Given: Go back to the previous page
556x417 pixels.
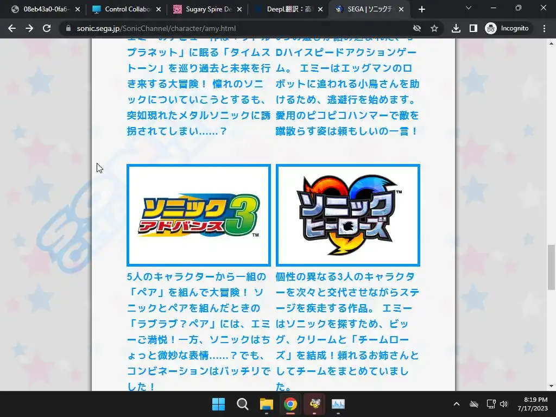Looking at the screenshot, I should point(12,28).
